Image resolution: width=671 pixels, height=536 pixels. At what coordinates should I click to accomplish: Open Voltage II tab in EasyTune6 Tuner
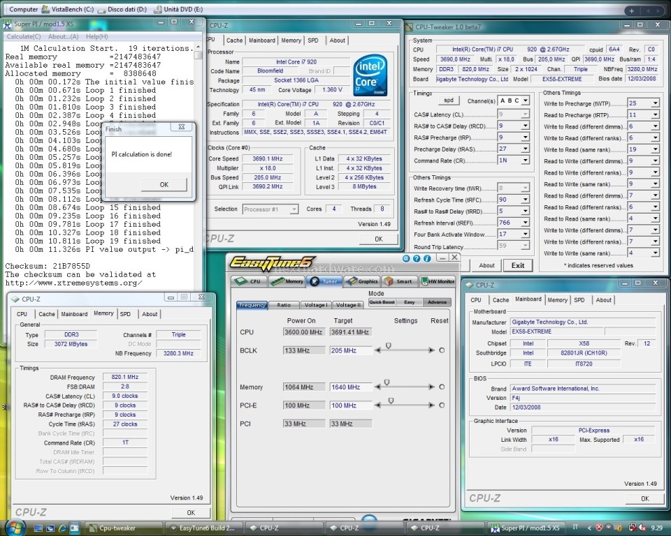pyautogui.click(x=348, y=305)
